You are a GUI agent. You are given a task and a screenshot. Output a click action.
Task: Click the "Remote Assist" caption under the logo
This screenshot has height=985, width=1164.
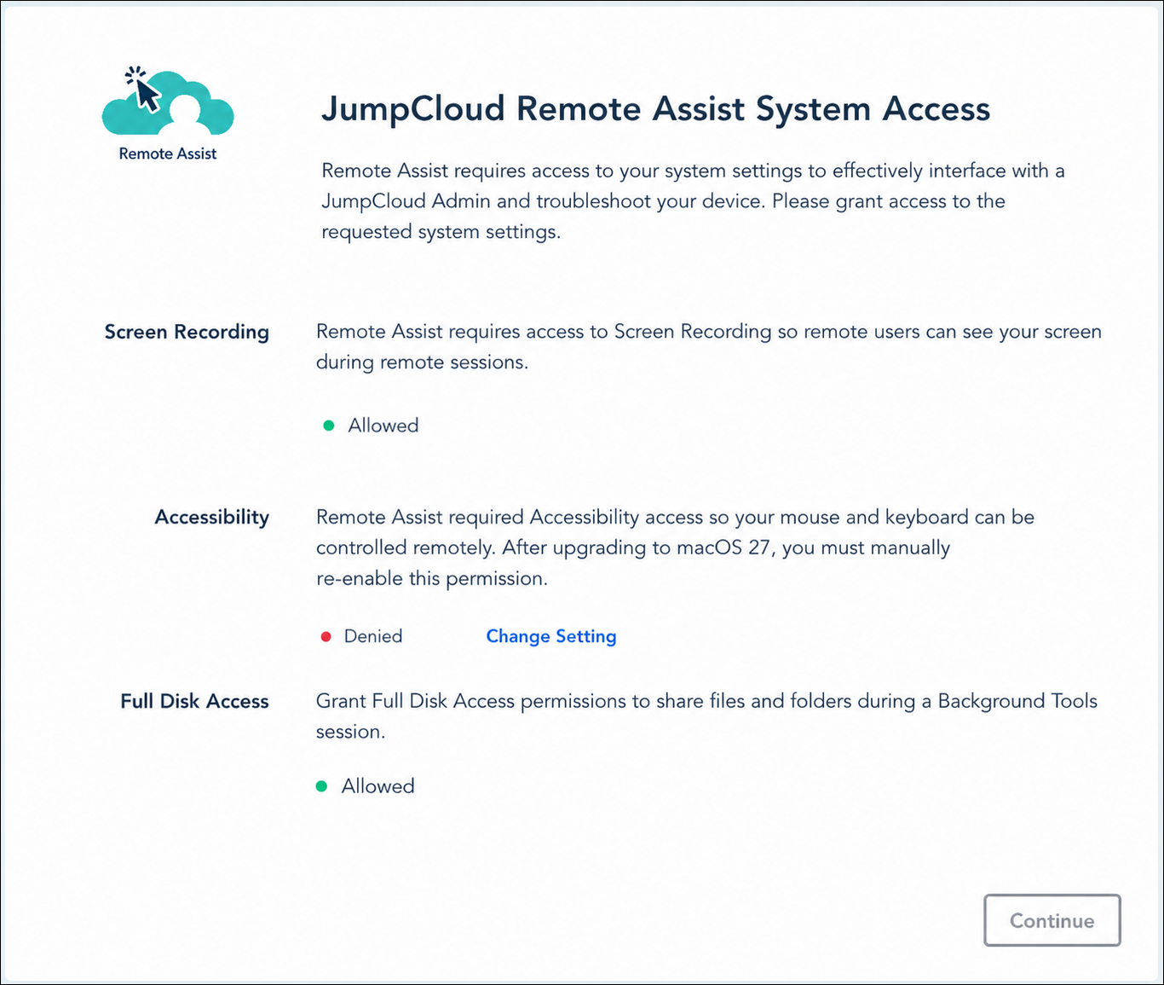[168, 154]
